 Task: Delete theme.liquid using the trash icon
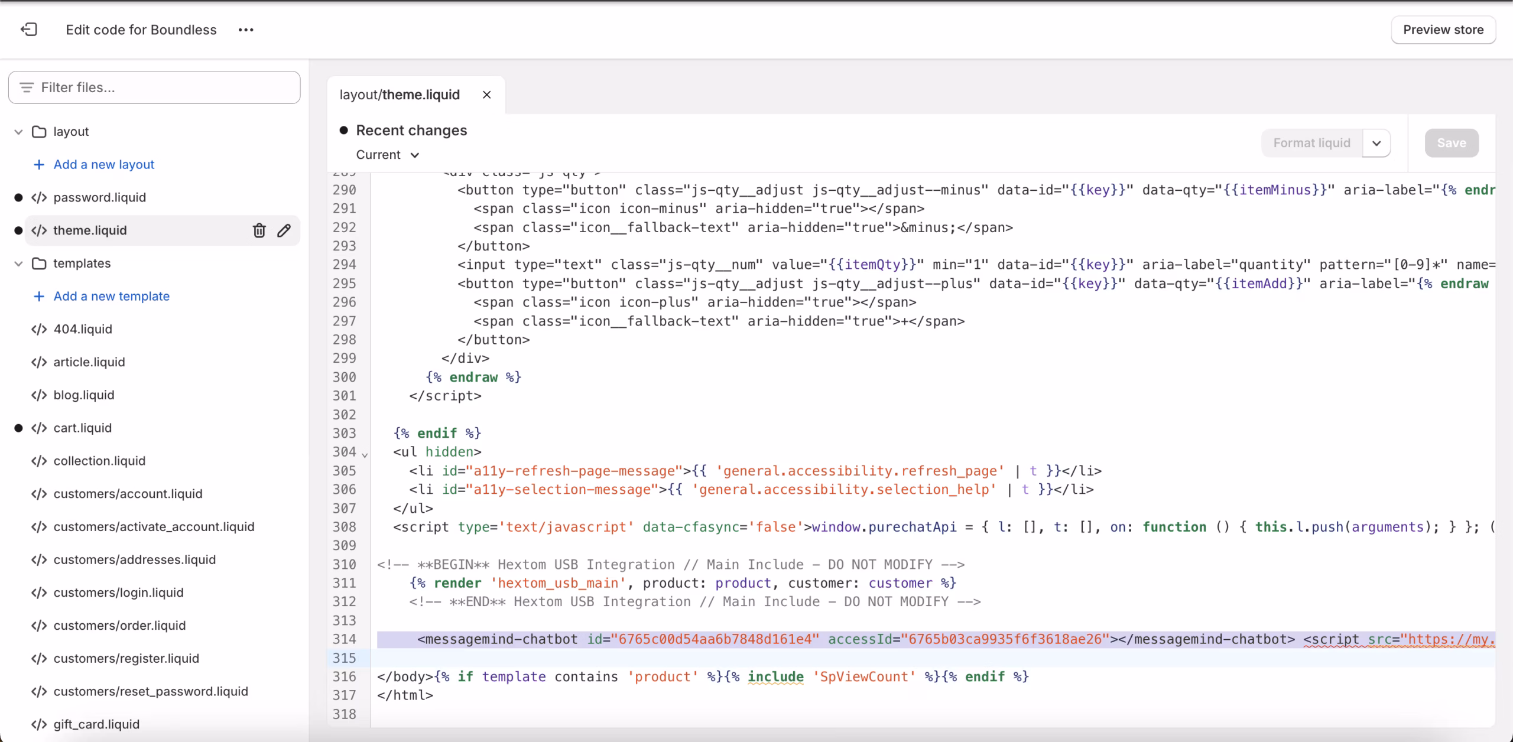pos(259,230)
